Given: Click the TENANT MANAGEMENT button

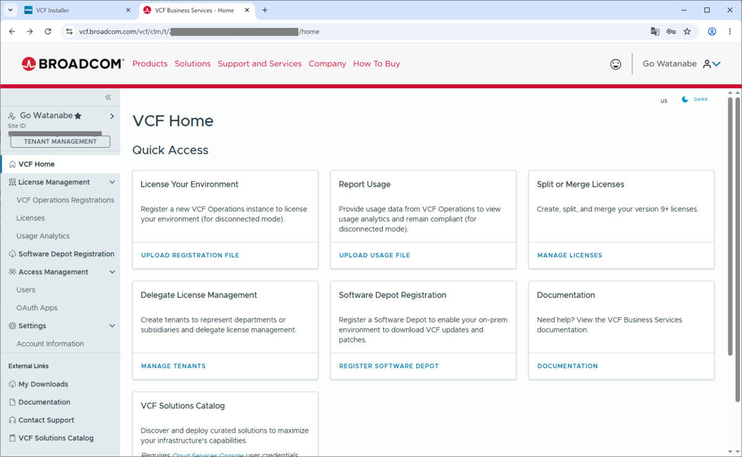Looking at the screenshot, I should pyautogui.click(x=61, y=142).
